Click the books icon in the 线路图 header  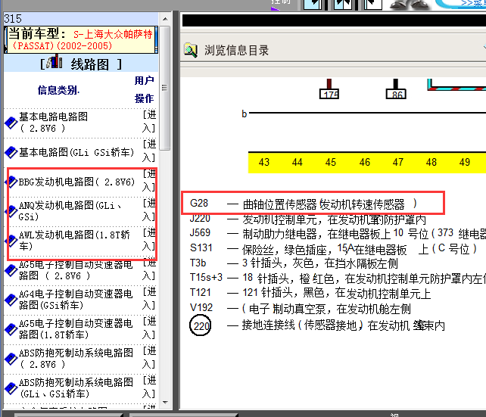(x=55, y=61)
